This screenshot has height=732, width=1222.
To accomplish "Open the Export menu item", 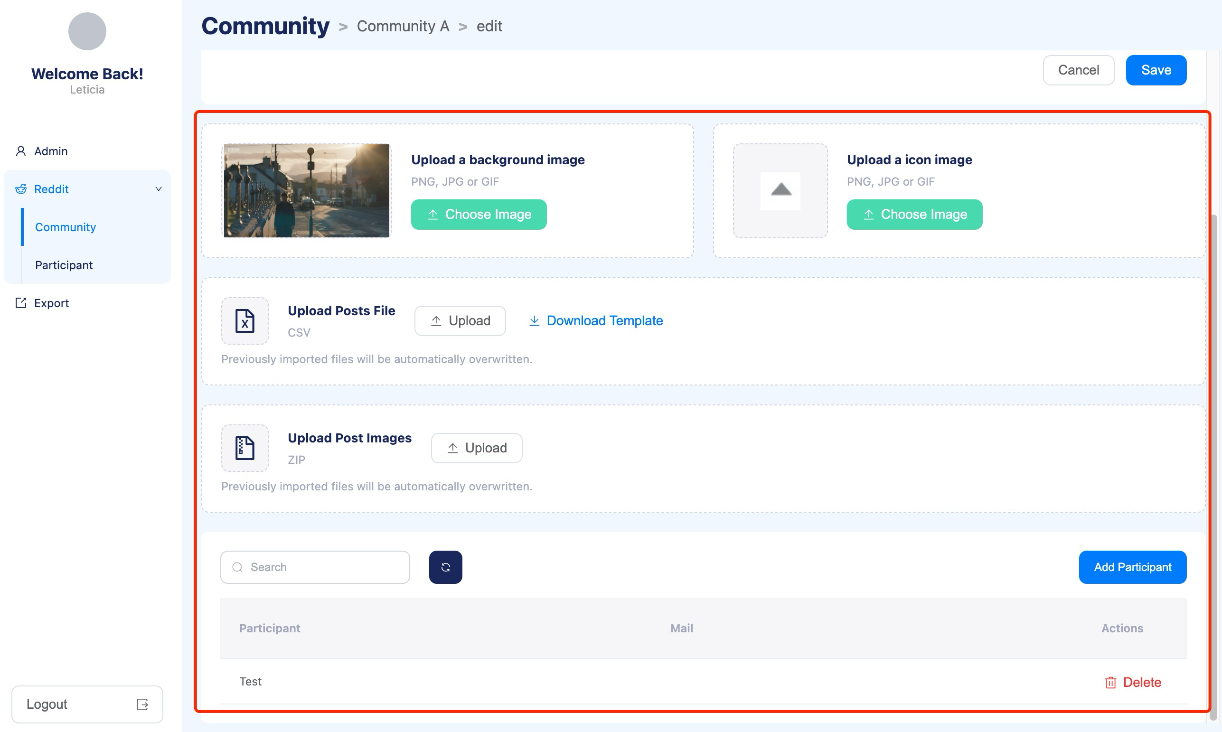I will pyautogui.click(x=51, y=303).
